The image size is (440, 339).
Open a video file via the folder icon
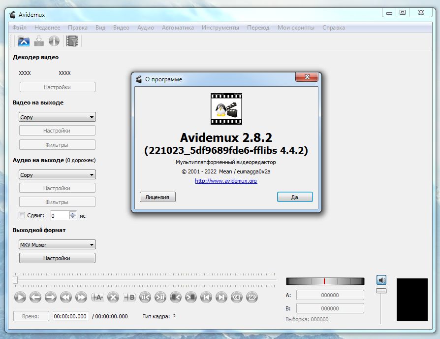[24, 41]
